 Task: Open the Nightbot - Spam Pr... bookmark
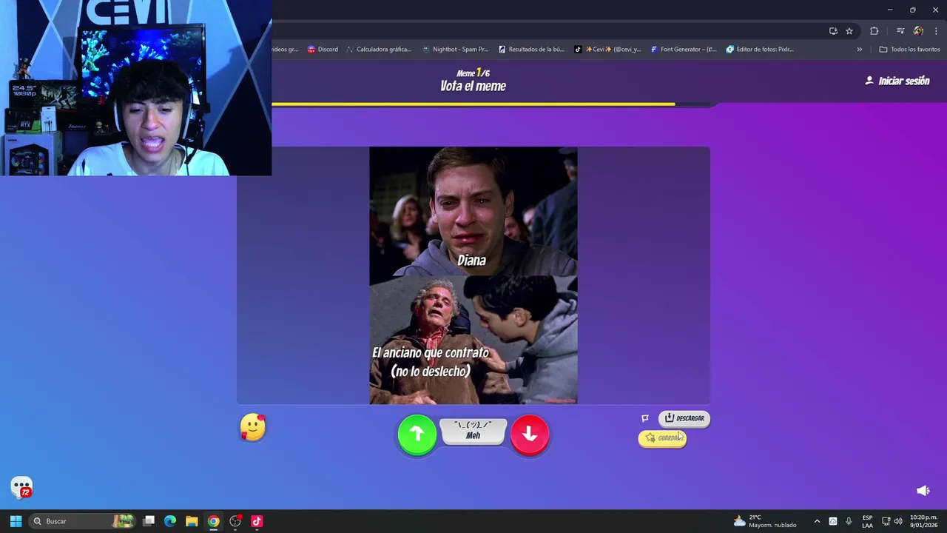[455, 50]
